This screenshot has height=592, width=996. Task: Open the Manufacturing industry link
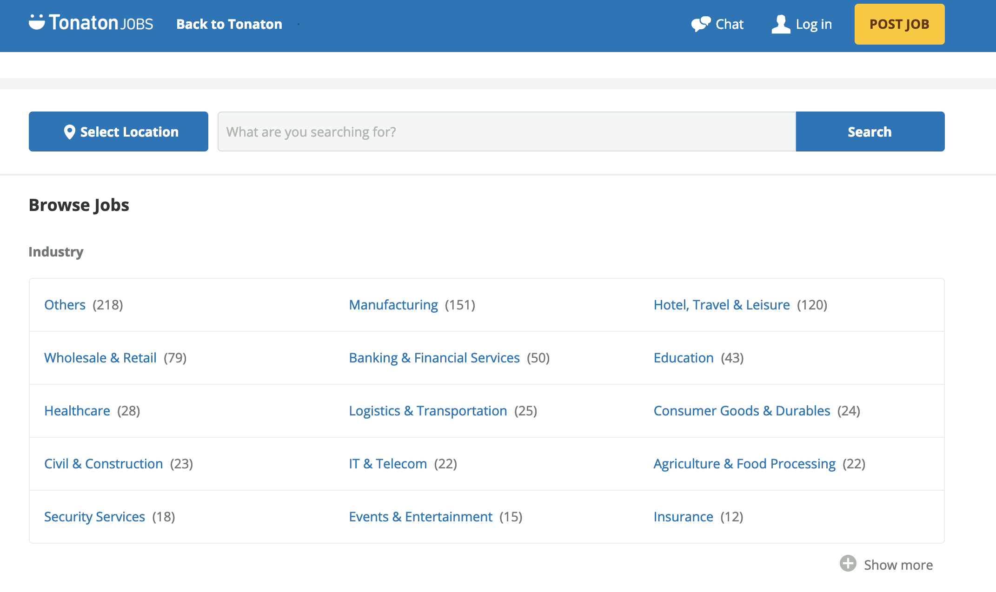pos(393,305)
